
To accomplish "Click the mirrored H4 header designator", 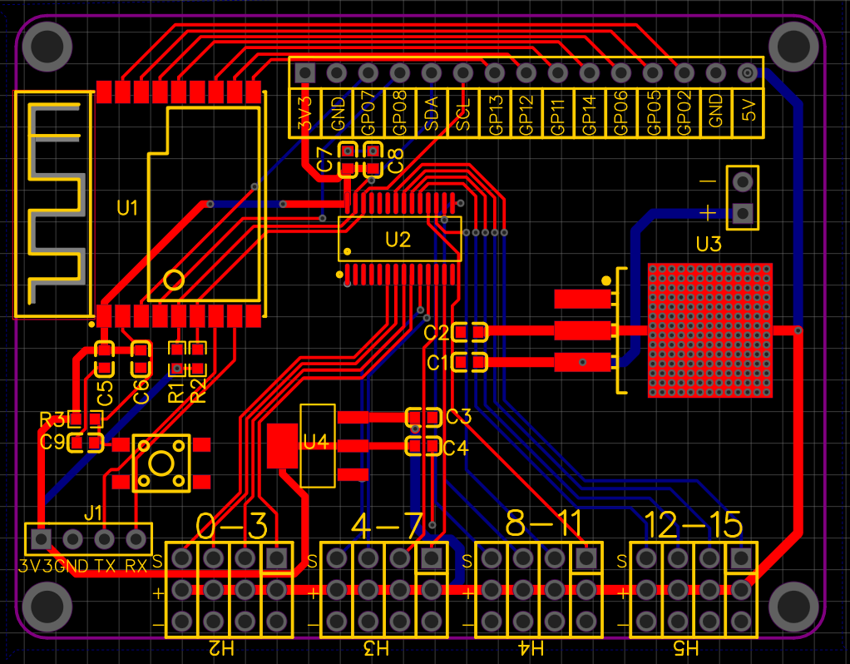I will click(531, 647).
